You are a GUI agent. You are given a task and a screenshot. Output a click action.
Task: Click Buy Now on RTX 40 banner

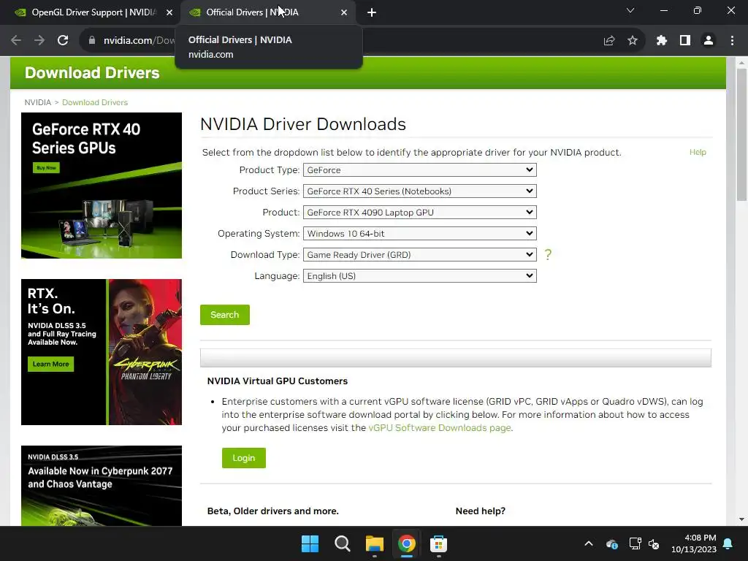tap(46, 168)
